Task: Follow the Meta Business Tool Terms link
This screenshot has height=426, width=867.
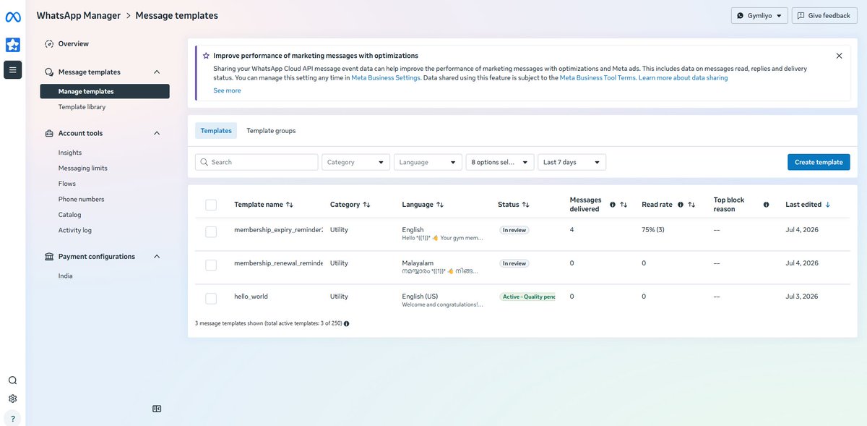Action: [x=598, y=77]
